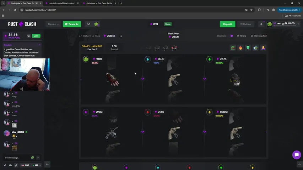This screenshot has height=170, width=303.
Task: Send the four-leaf clover reaction
Action: 248,48
